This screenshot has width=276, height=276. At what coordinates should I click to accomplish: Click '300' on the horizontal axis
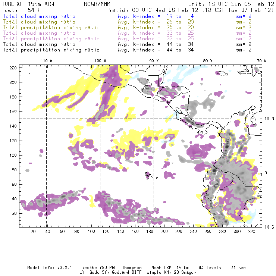point(237,232)
